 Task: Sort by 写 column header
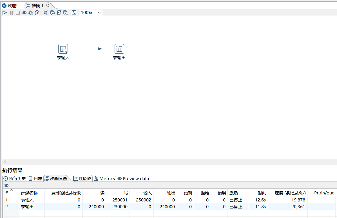(118, 193)
